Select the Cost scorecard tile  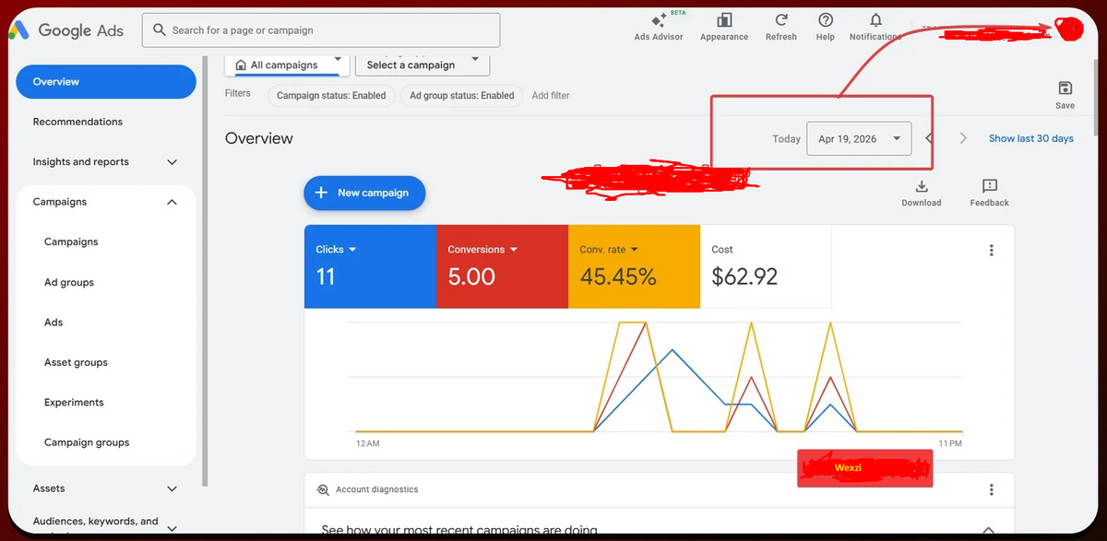766,266
